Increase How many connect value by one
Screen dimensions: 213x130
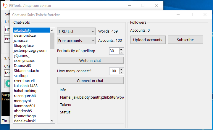[121, 69]
